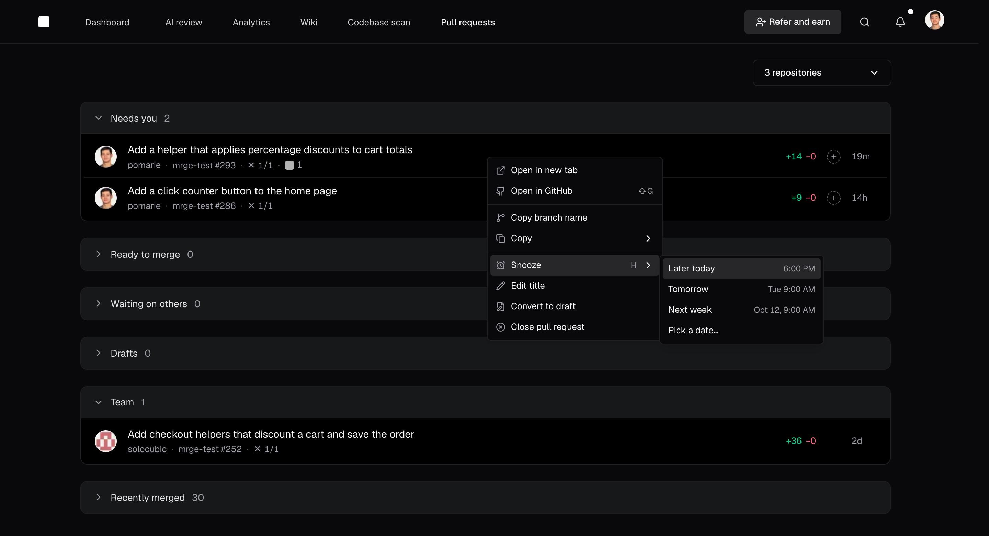Click the white square app logo
This screenshot has height=536, width=989.
(44, 22)
